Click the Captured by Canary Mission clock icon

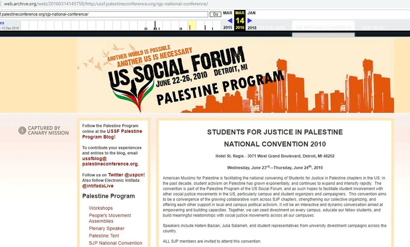(22, 130)
